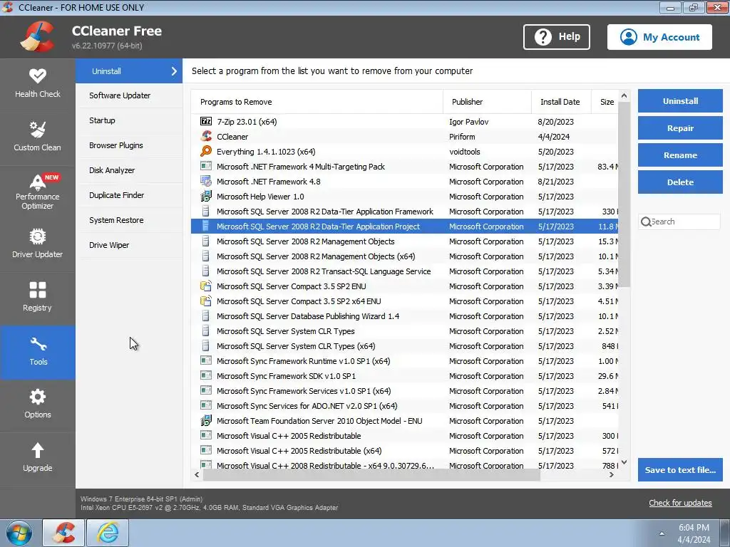Select Microsoft Sync Framework SDK v1.0 SP1
The width and height of the screenshot is (730, 547).
pos(405,376)
